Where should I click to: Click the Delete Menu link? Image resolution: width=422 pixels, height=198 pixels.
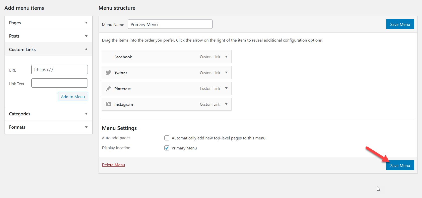point(113,165)
